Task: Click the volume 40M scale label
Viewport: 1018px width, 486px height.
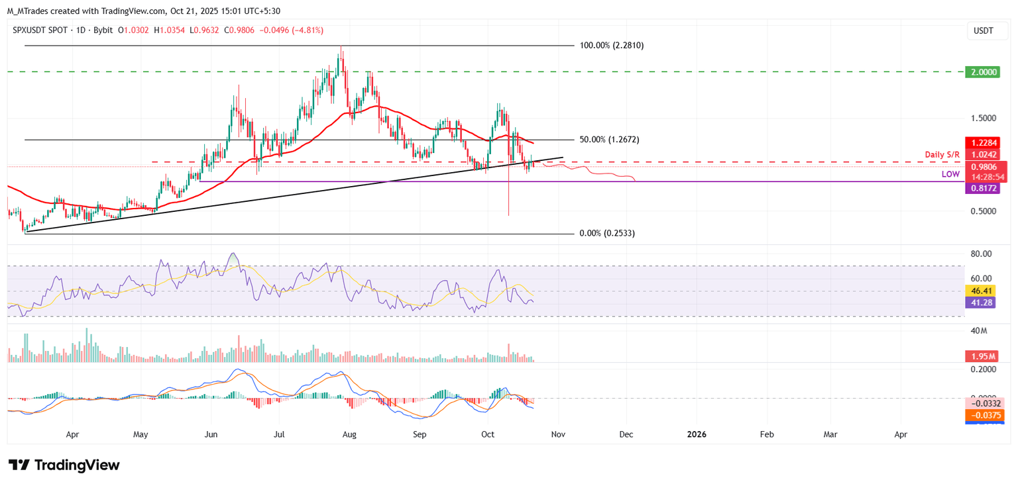Action: (x=979, y=330)
